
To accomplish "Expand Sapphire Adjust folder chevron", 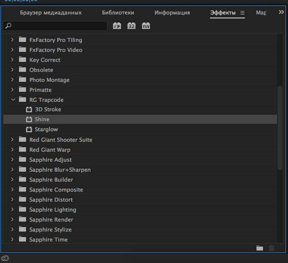I will [x=12, y=160].
